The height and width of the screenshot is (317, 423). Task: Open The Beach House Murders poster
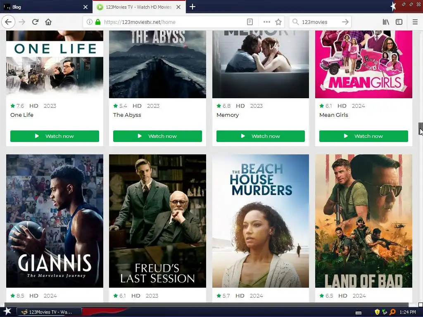tap(261, 221)
